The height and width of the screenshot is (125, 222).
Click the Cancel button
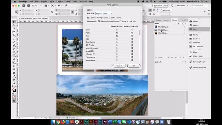point(119,66)
